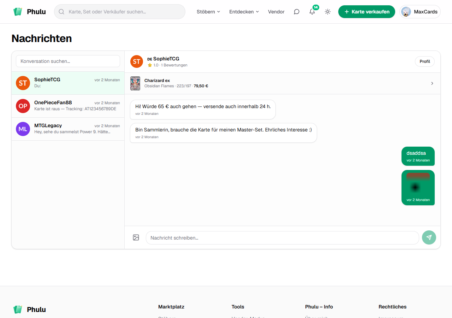
Task: Expand the Stöbern dropdown menu
Action: coord(208,12)
